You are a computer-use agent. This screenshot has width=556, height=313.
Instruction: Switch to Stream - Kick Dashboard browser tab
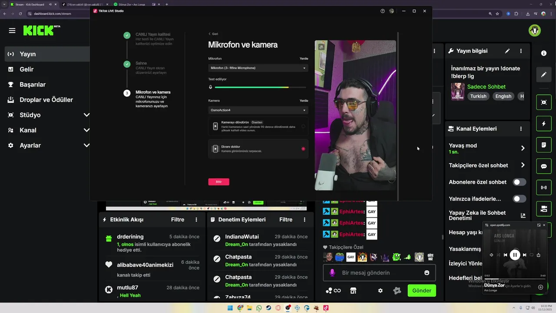34,4
